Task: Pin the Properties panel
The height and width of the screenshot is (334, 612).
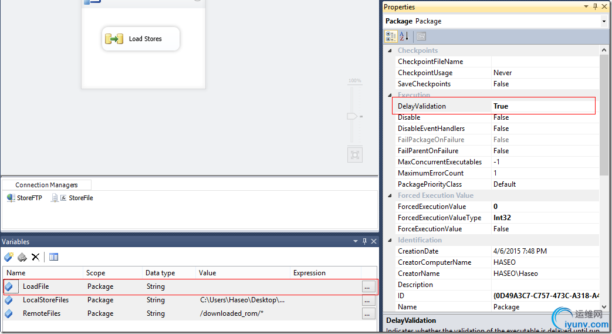Action: (595, 6)
